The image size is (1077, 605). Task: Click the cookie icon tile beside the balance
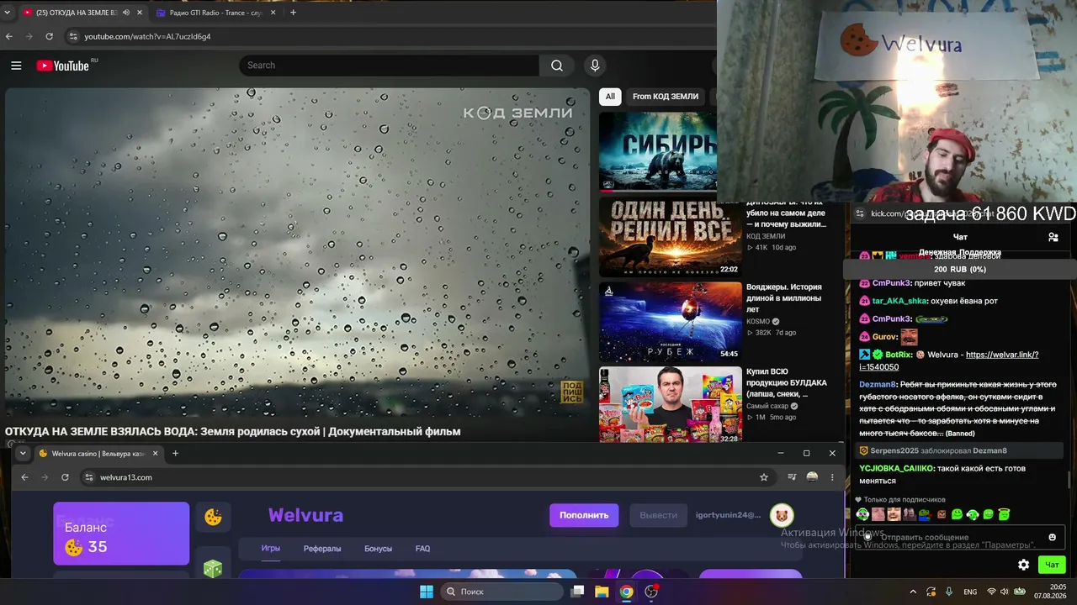[x=213, y=518]
